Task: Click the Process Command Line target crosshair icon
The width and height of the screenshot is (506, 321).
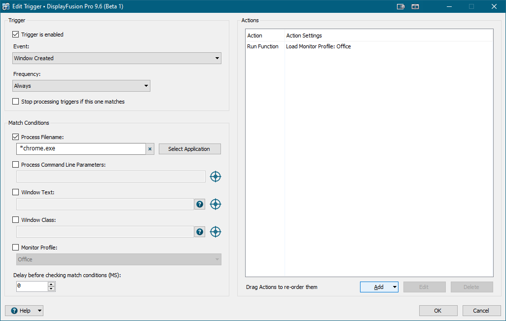Action: coord(215,177)
